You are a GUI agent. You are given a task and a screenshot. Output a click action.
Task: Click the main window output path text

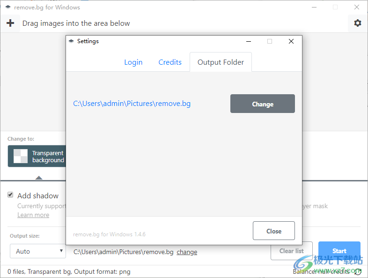(x=124, y=252)
